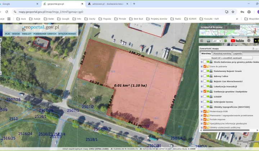Enable the Adresy i ulice layer checkbox

pos(205,76)
